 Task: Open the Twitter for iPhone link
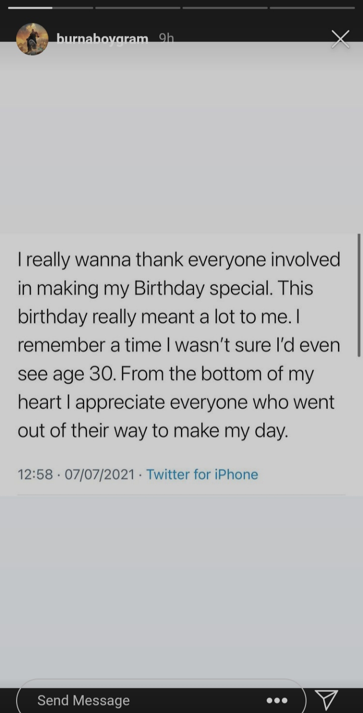click(202, 474)
